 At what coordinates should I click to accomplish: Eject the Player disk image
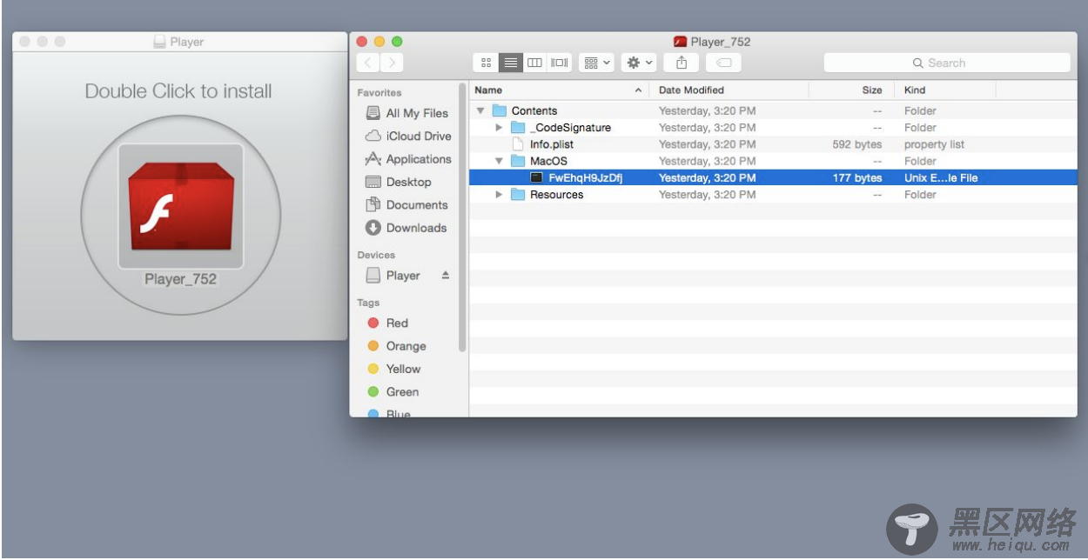point(446,275)
